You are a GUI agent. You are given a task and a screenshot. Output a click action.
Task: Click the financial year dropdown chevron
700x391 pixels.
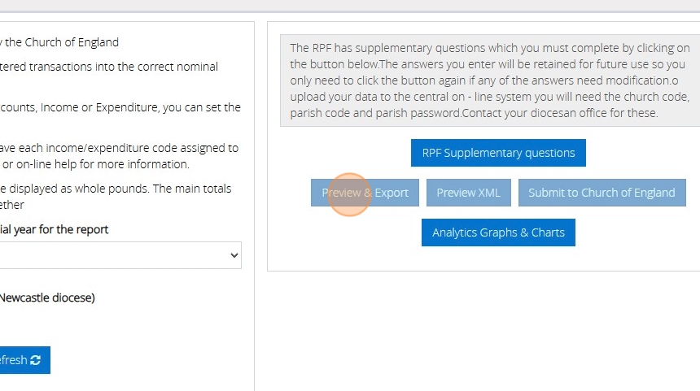click(234, 255)
